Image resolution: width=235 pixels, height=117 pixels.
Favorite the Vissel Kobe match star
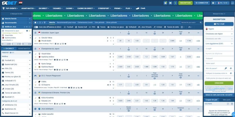[x=36, y=57]
